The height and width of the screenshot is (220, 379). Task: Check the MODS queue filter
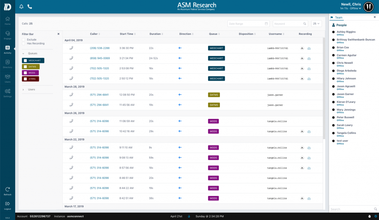(25, 73)
